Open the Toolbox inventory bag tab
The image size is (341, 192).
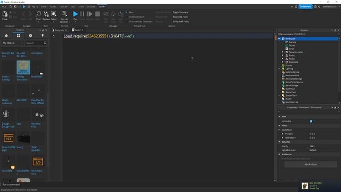(6, 36)
